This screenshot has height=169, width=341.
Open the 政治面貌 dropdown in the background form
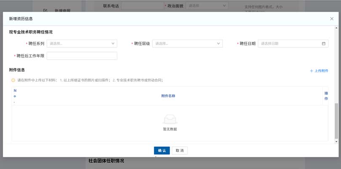tap(207, 6)
